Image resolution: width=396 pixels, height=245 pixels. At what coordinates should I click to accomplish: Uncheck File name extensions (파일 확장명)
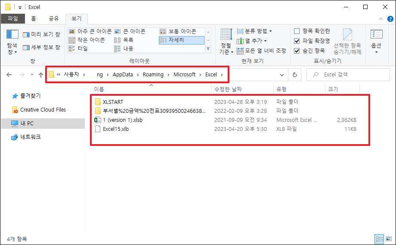coord(312,41)
